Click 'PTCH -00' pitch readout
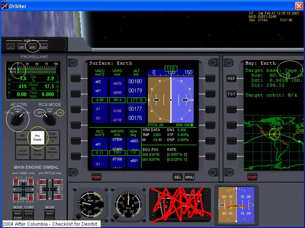 tap(156, 125)
